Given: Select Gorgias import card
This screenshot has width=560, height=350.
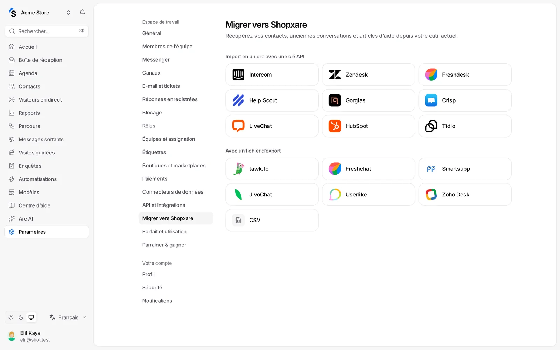Looking at the screenshot, I should pyautogui.click(x=369, y=100).
